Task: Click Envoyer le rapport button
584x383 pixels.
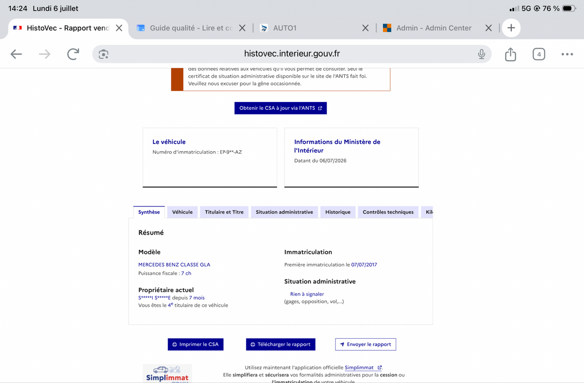Action: click(x=365, y=344)
